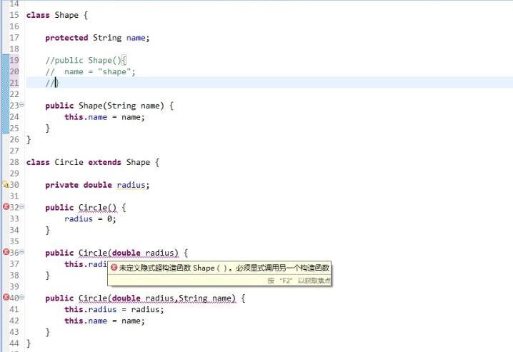513x352 pixels.
Task: Collapse the fold marker on line 40
Action: pyautogui.click(x=21, y=297)
